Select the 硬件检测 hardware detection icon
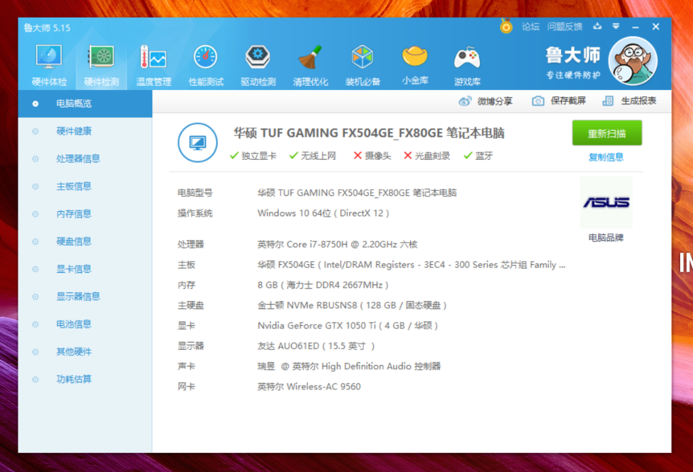Screen dimensions: 693x472 (102, 57)
